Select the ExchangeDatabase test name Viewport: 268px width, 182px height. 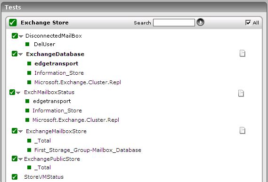(x=55, y=54)
